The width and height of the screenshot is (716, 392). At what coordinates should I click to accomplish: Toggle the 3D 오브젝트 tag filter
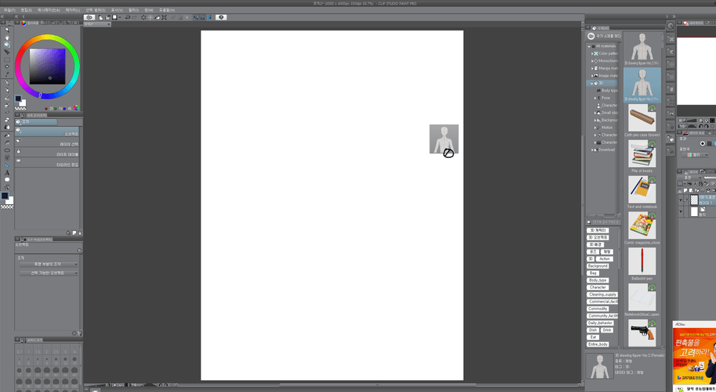597,237
